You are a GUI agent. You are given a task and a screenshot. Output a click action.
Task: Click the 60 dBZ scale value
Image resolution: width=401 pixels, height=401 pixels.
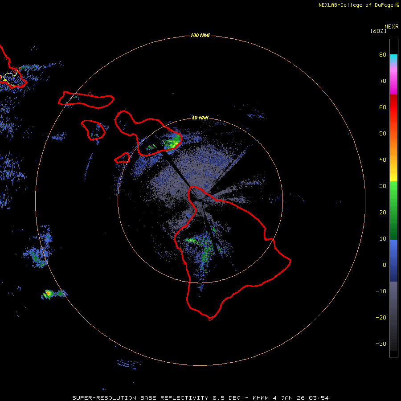(x=383, y=107)
